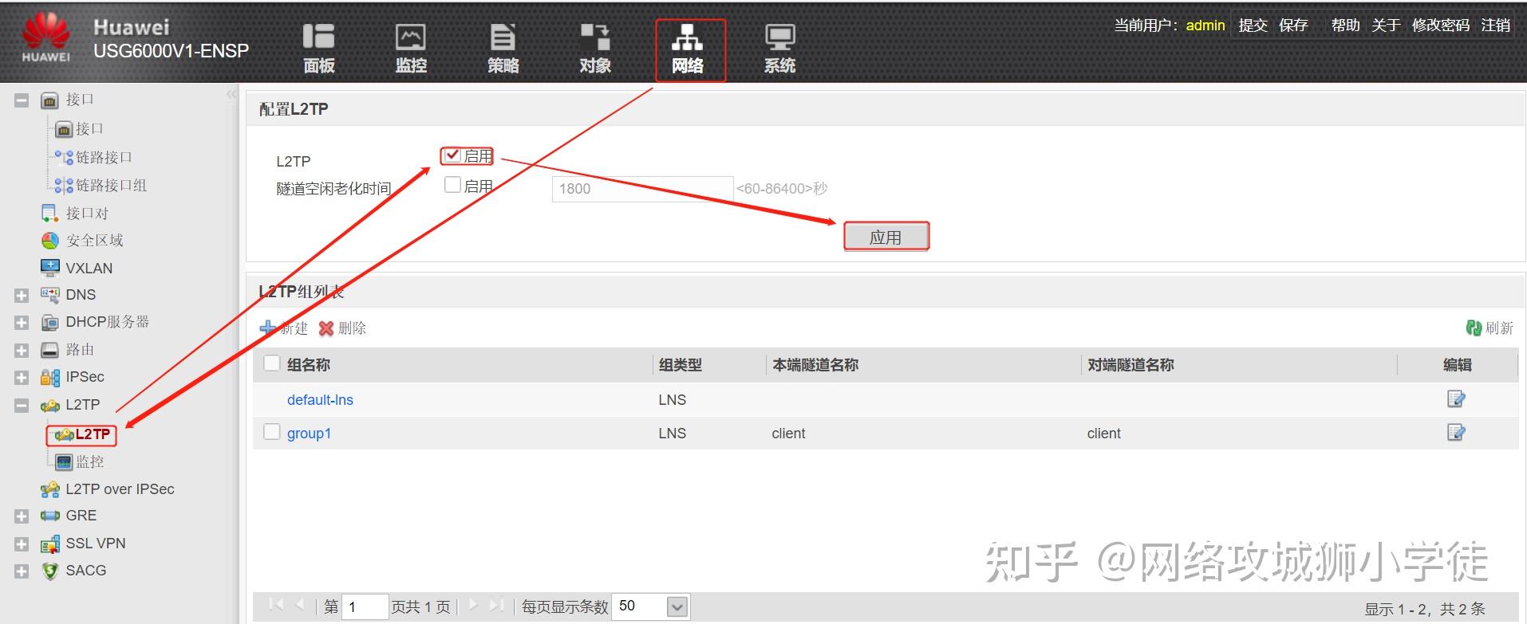Open the 安全区域 pie icon
This screenshot has width=1527, height=624.
pos(49,241)
